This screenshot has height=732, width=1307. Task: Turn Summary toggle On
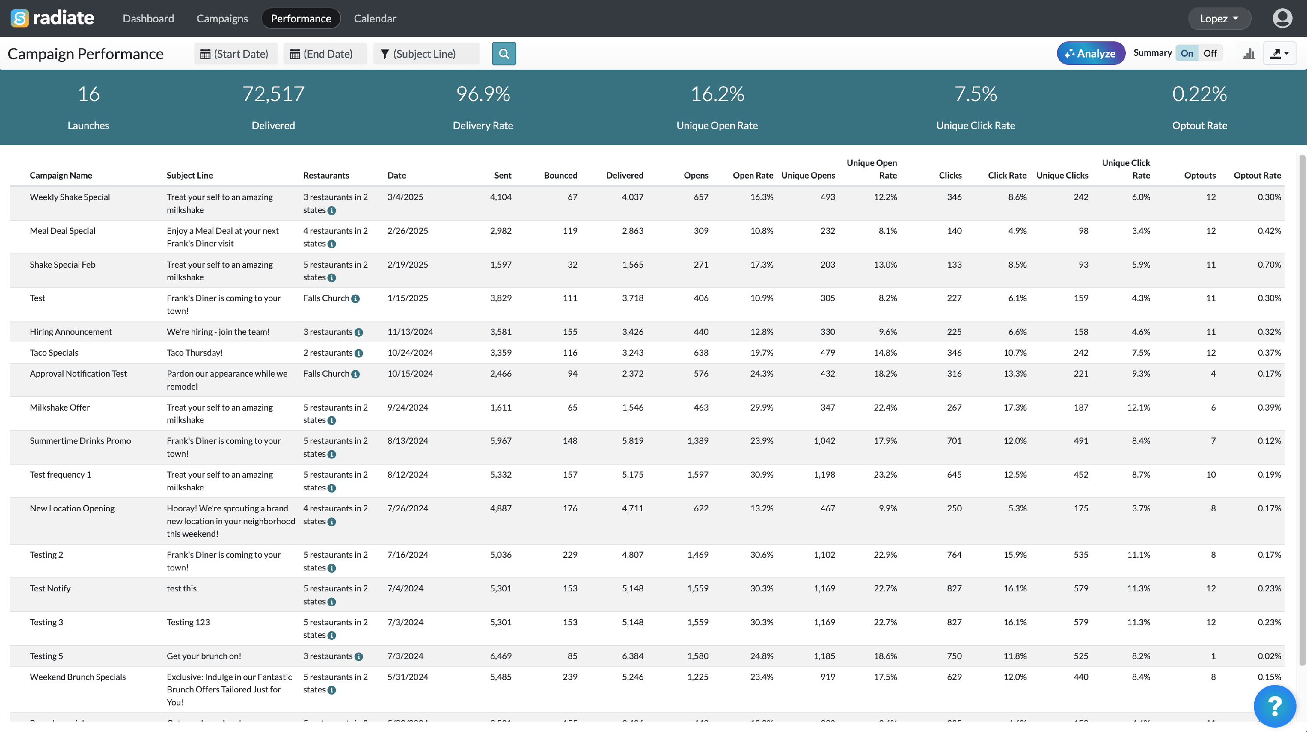coord(1186,53)
